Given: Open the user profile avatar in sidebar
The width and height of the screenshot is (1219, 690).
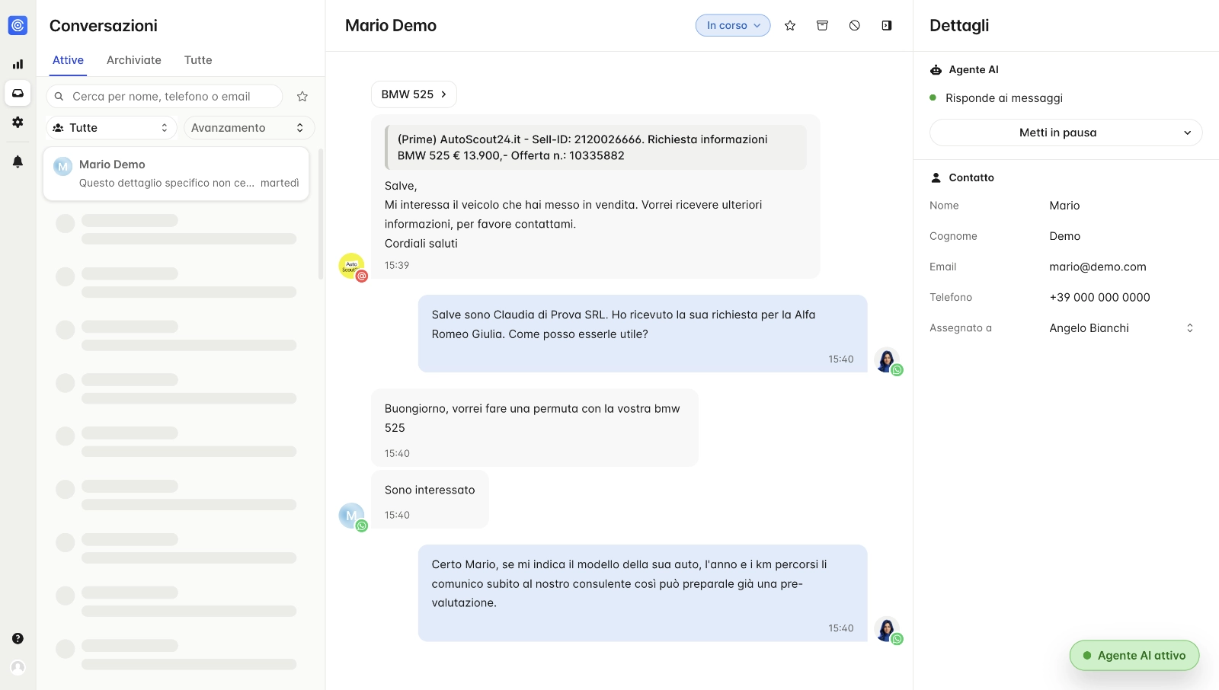Looking at the screenshot, I should (x=18, y=667).
